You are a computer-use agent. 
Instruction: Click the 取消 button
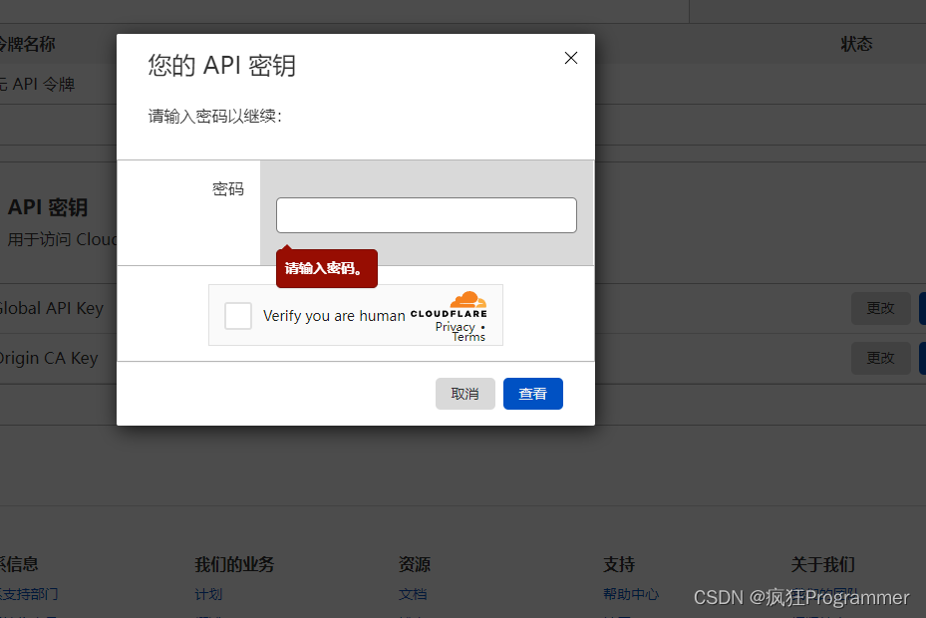(464, 393)
